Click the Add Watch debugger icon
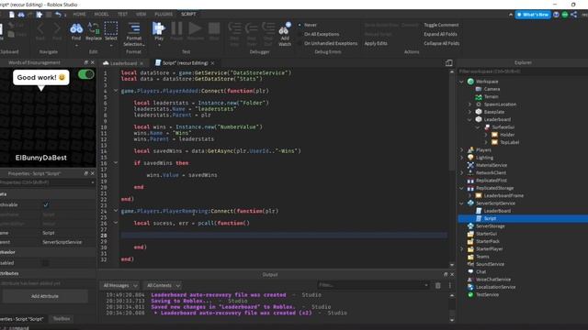Screen dimensions: 588x330 tap(285, 34)
